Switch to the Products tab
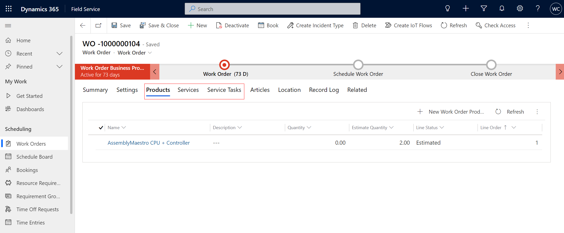Screen dimensions: 564x233 158,90
